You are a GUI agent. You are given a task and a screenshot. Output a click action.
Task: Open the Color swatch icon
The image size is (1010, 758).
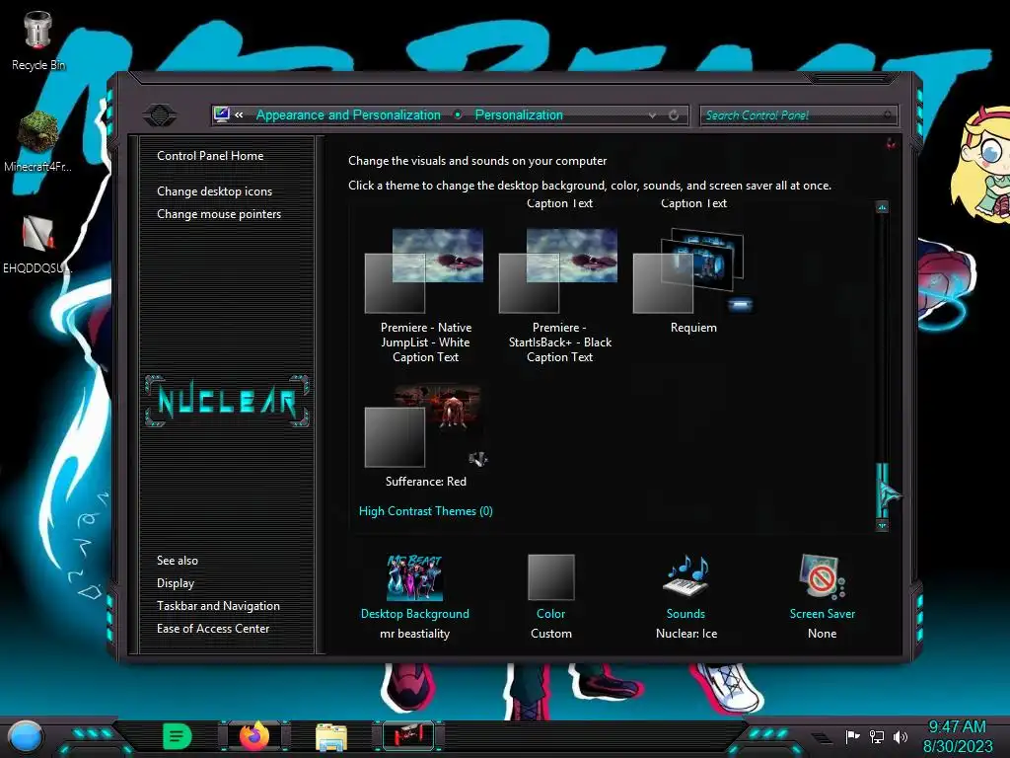click(550, 577)
